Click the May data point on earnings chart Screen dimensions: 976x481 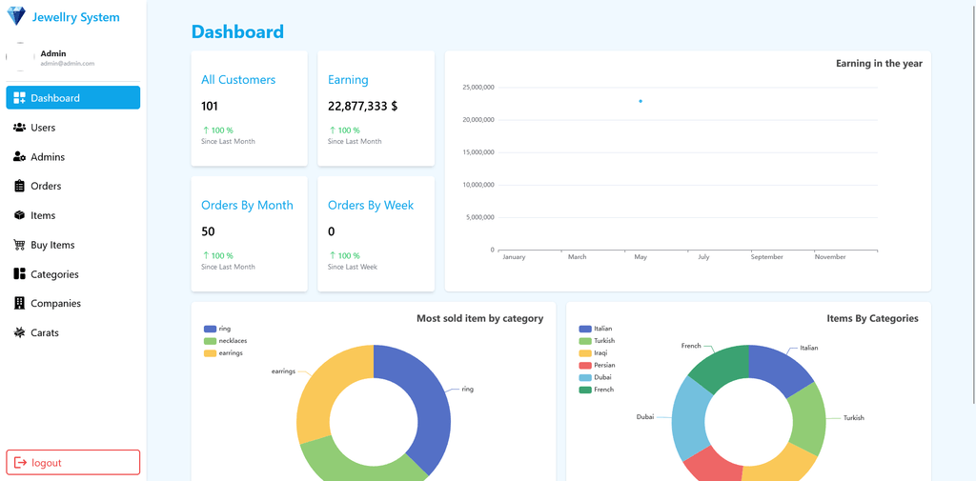click(640, 101)
